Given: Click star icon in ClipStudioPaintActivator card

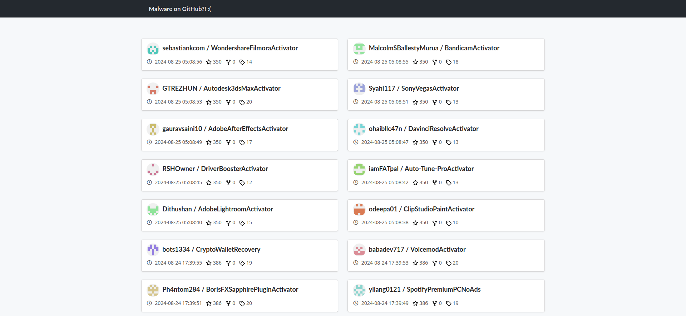Looking at the screenshot, I should 415,223.
